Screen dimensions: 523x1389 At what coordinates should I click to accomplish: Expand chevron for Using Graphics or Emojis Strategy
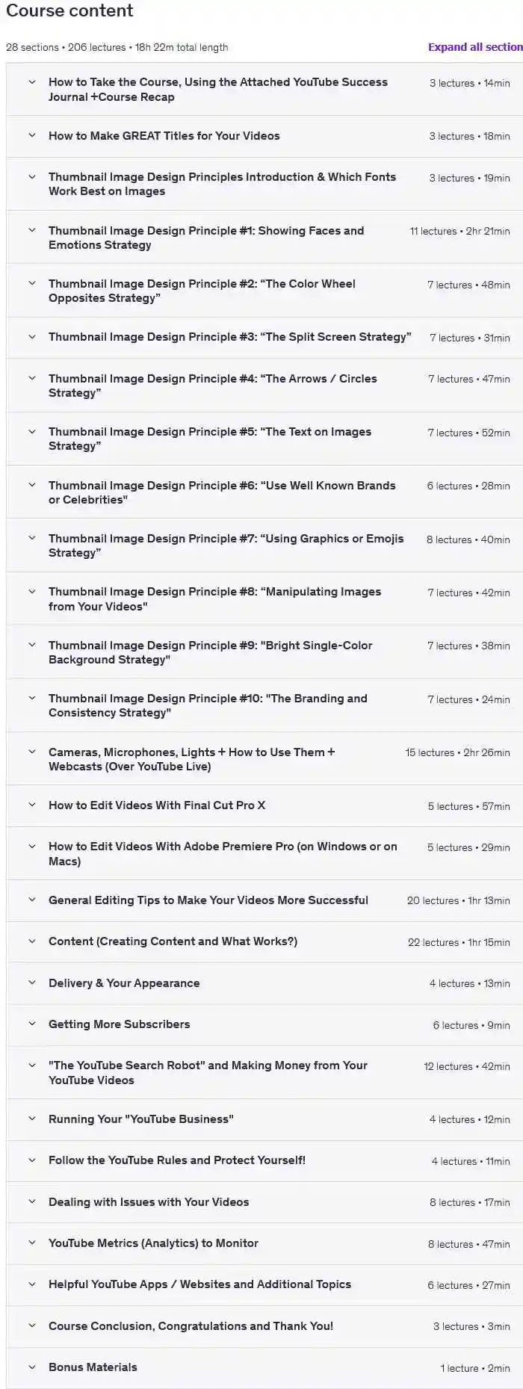click(x=32, y=539)
